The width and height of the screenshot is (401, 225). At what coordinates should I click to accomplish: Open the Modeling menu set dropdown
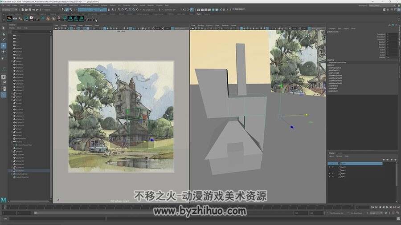point(9,10)
